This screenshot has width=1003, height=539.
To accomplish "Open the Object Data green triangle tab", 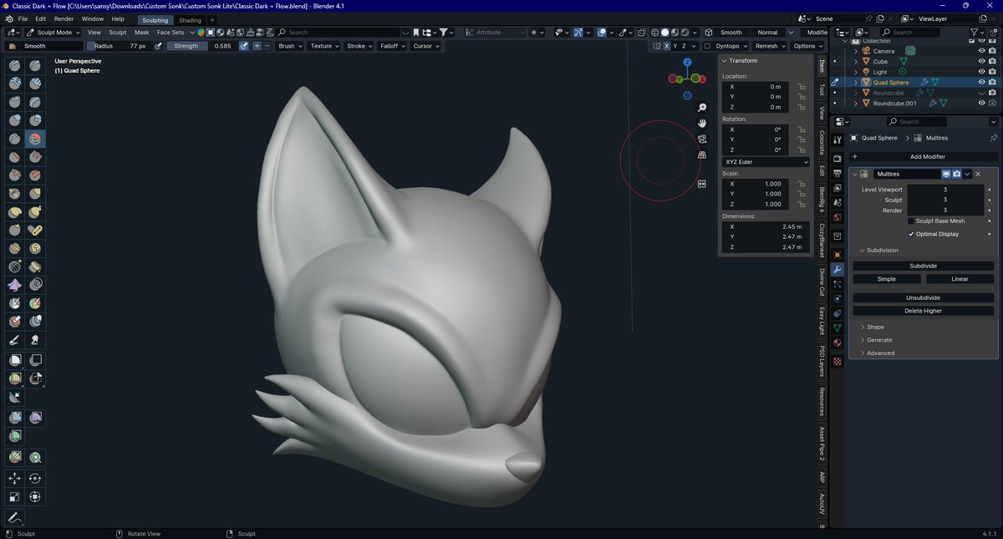I will tap(838, 328).
